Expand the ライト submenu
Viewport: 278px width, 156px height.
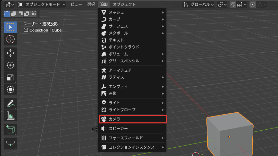click(x=132, y=103)
